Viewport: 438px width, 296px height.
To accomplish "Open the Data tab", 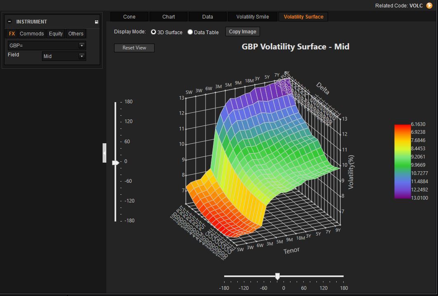I will click(208, 17).
